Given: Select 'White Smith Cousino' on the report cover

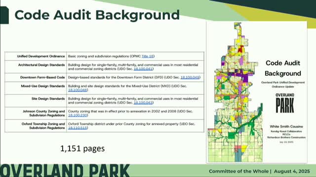Looking at the screenshot, I should pyautogui.click(x=286, y=126).
